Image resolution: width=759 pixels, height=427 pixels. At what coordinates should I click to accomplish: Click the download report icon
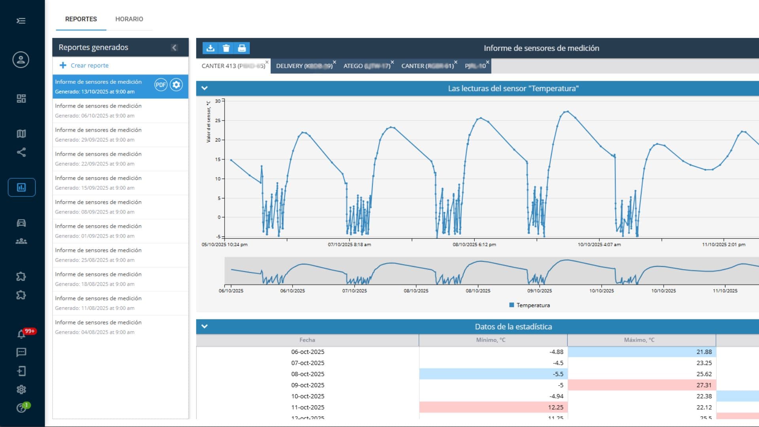(210, 48)
